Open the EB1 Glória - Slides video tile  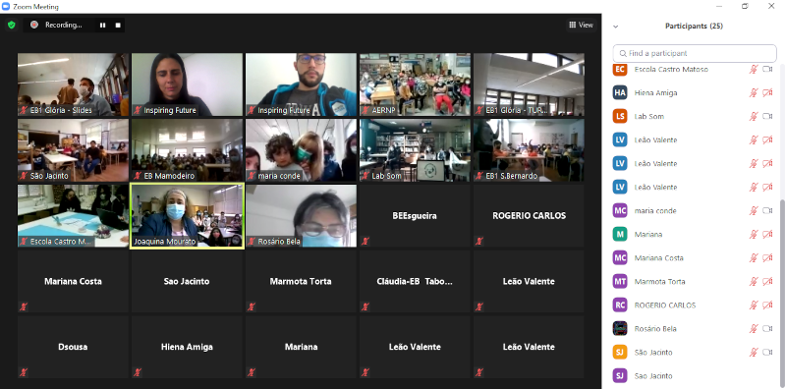(x=73, y=84)
